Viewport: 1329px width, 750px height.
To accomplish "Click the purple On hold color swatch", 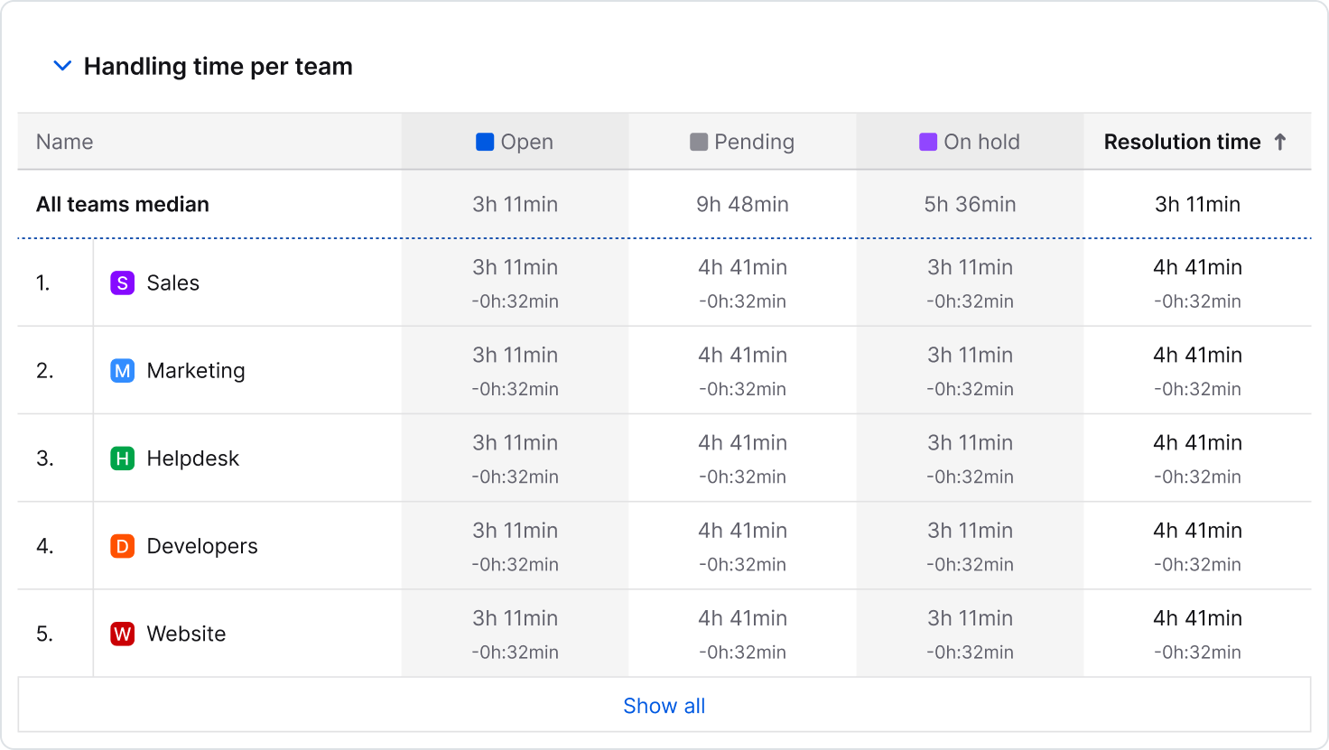I will click(928, 142).
